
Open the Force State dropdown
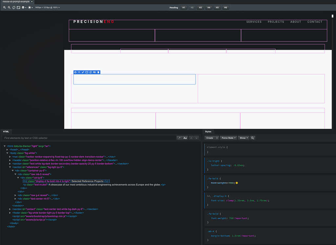(x=228, y=138)
